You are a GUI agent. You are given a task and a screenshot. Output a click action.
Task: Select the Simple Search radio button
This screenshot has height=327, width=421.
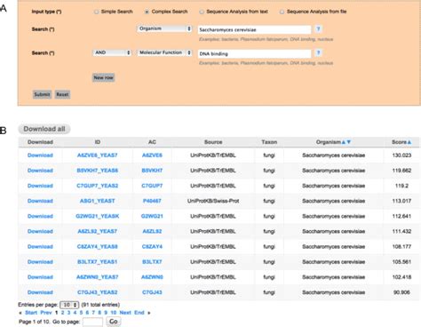[96, 12]
